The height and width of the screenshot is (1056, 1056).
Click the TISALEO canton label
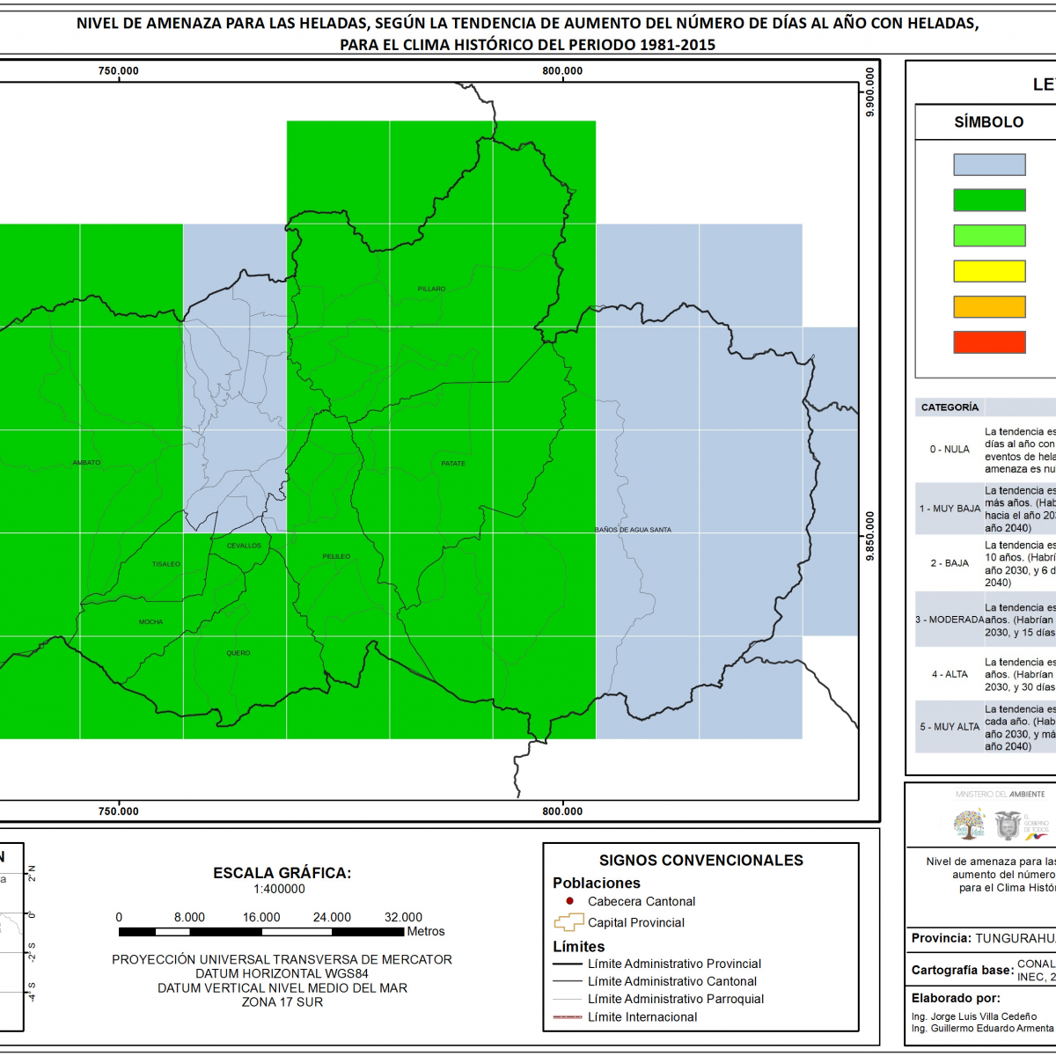[x=165, y=564]
